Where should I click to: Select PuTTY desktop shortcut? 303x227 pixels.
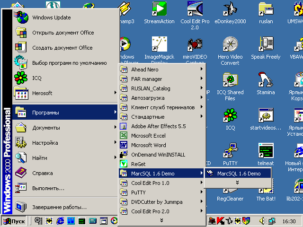click(x=230, y=155)
